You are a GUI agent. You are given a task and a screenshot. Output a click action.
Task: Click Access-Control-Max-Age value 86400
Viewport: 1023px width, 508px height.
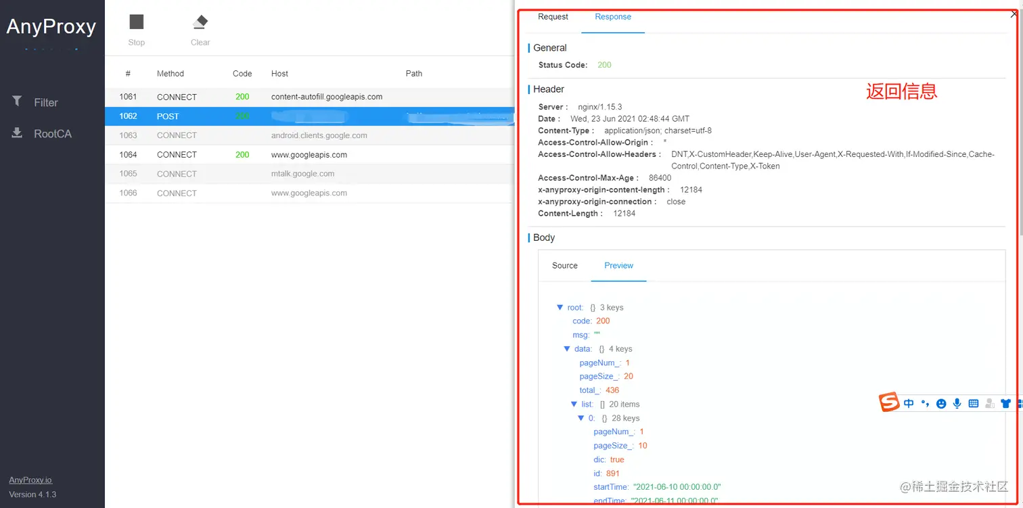coord(660,178)
